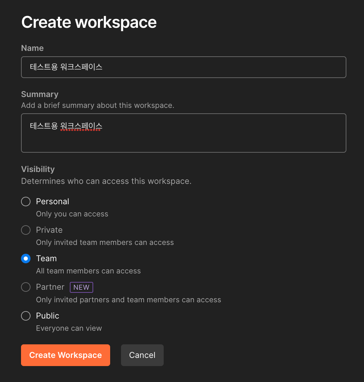Screen dimensions: 364x382
Task: Pick the Partner radio button
Action: point(26,287)
